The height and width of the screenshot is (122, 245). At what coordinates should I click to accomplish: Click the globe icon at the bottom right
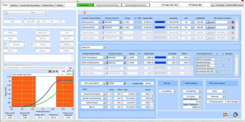click(235, 115)
